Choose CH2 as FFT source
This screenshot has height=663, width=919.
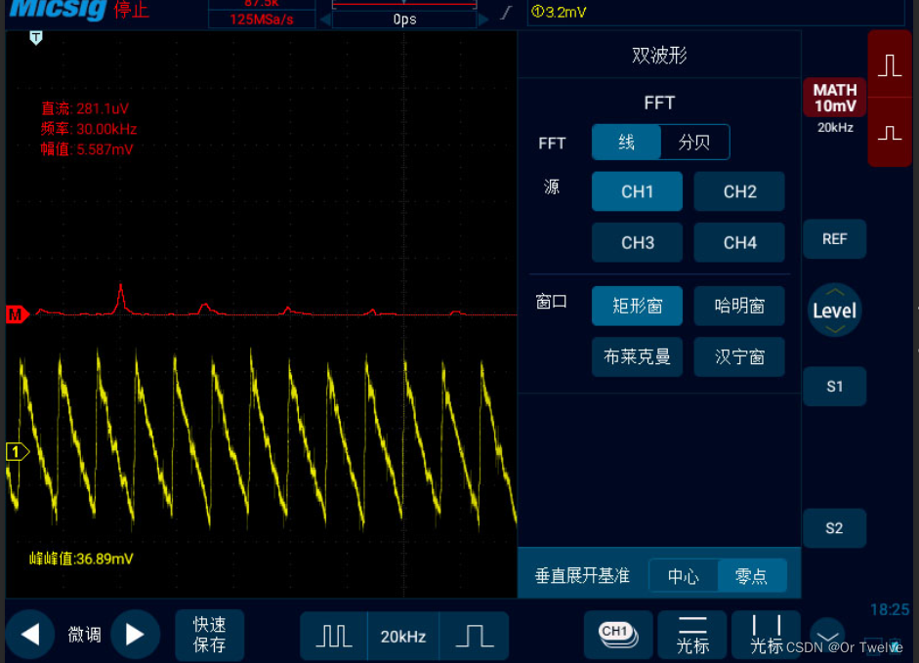tap(739, 191)
